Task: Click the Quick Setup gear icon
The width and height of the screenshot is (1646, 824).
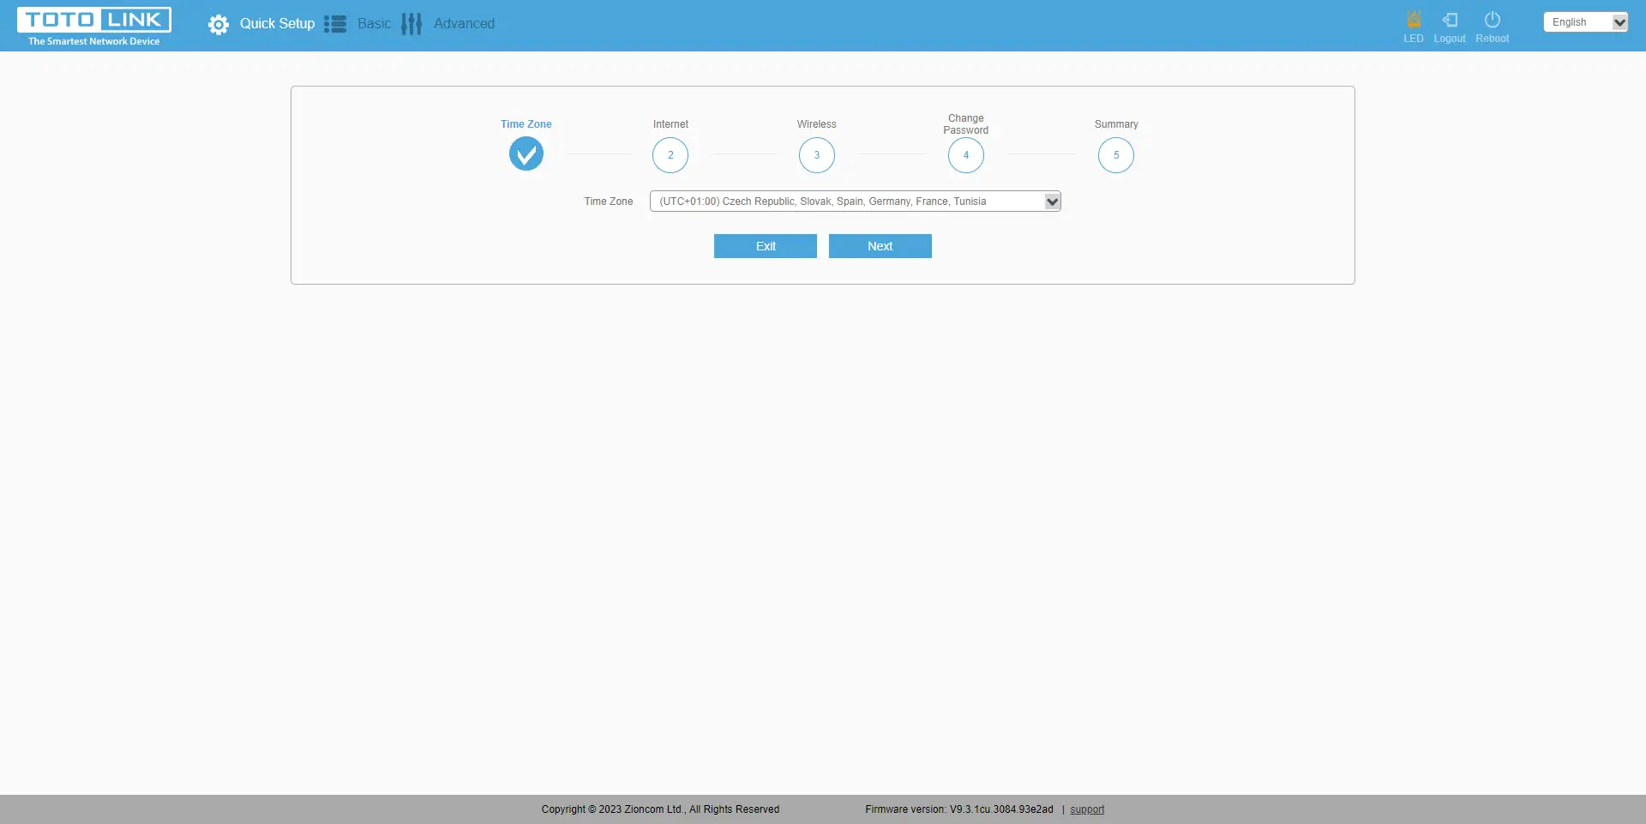Action: (x=219, y=25)
